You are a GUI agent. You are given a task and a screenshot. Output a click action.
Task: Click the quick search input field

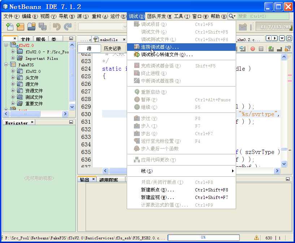coord(263,16)
